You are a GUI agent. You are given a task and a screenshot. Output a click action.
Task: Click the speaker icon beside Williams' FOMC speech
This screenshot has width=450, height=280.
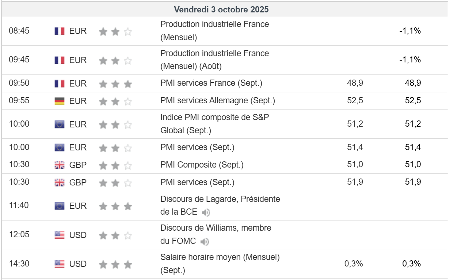205,242
